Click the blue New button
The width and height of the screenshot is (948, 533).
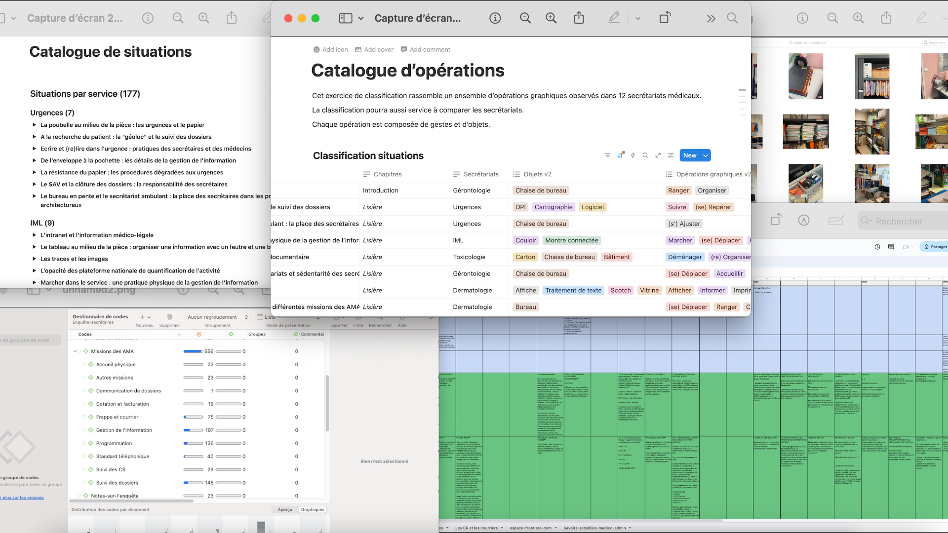(x=689, y=155)
